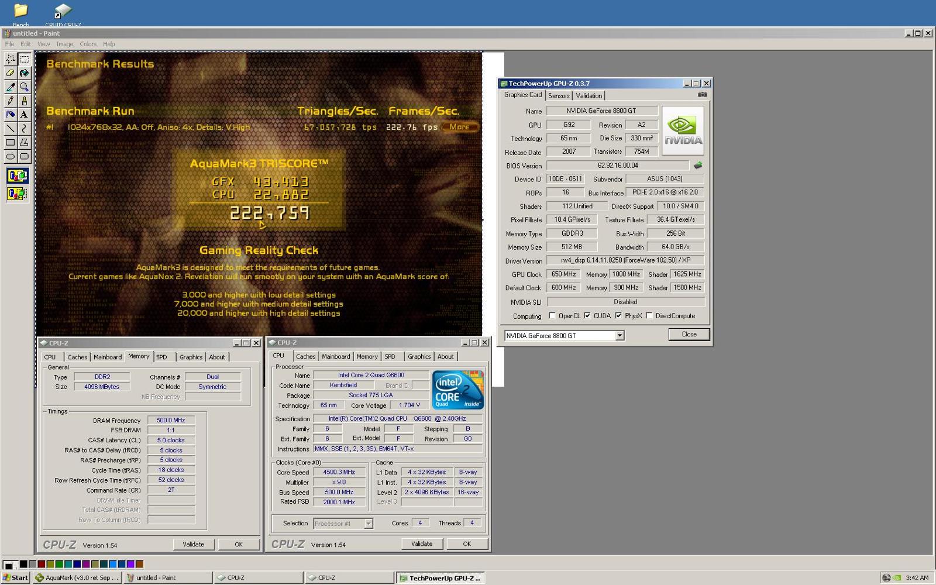The width and height of the screenshot is (936, 585).
Task: Activate the Pick Color eyedropper tool
Action: 10,87
